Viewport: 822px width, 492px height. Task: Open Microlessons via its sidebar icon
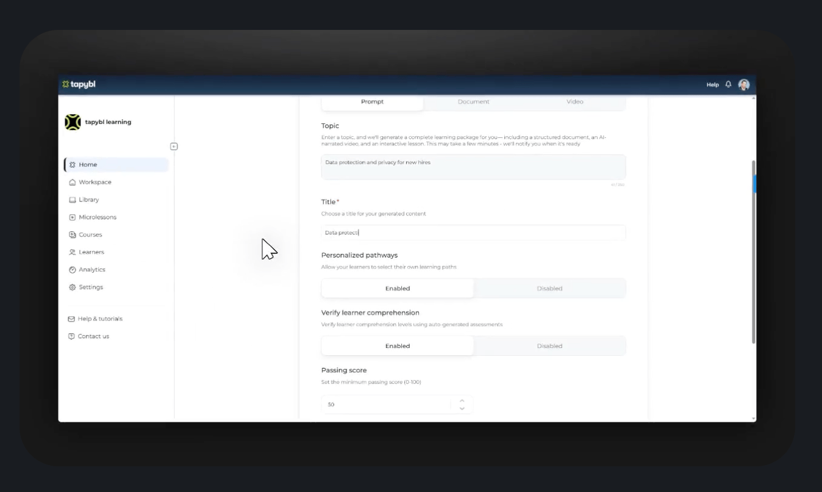click(x=73, y=217)
